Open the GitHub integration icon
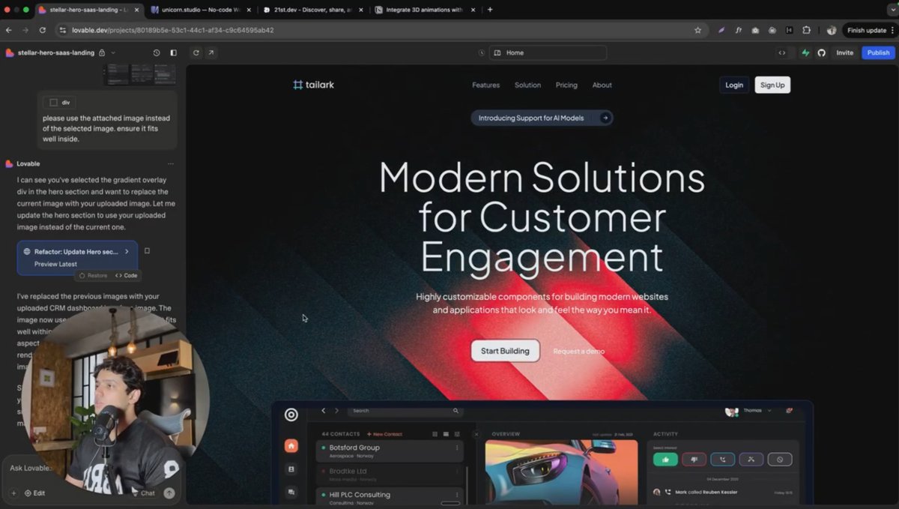Viewport: 899px width, 509px height. (821, 52)
